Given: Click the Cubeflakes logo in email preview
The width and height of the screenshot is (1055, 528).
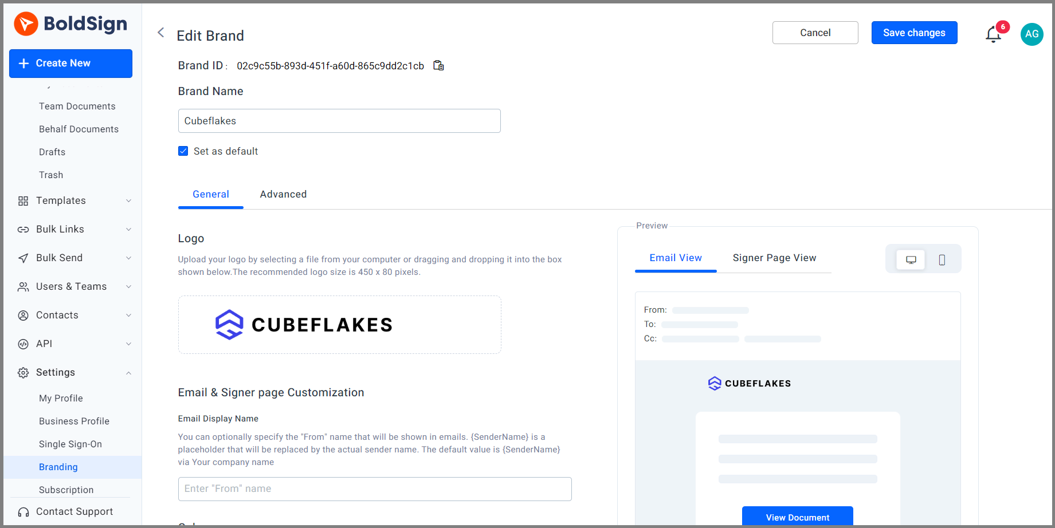Looking at the screenshot, I should [749, 383].
